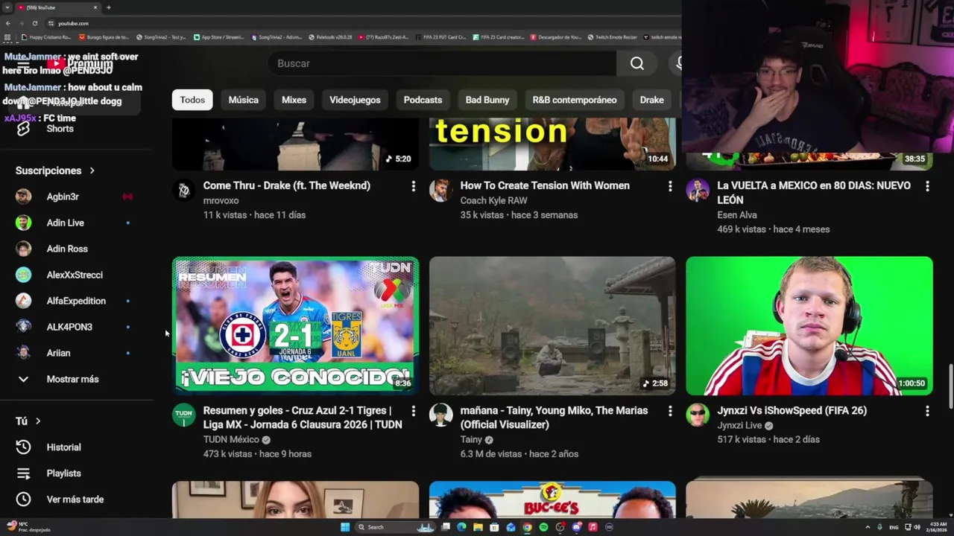Click the Windows taskbar Search box
The height and width of the screenshot is (536, 954).
pyautogui.click(x=395, y=527)
